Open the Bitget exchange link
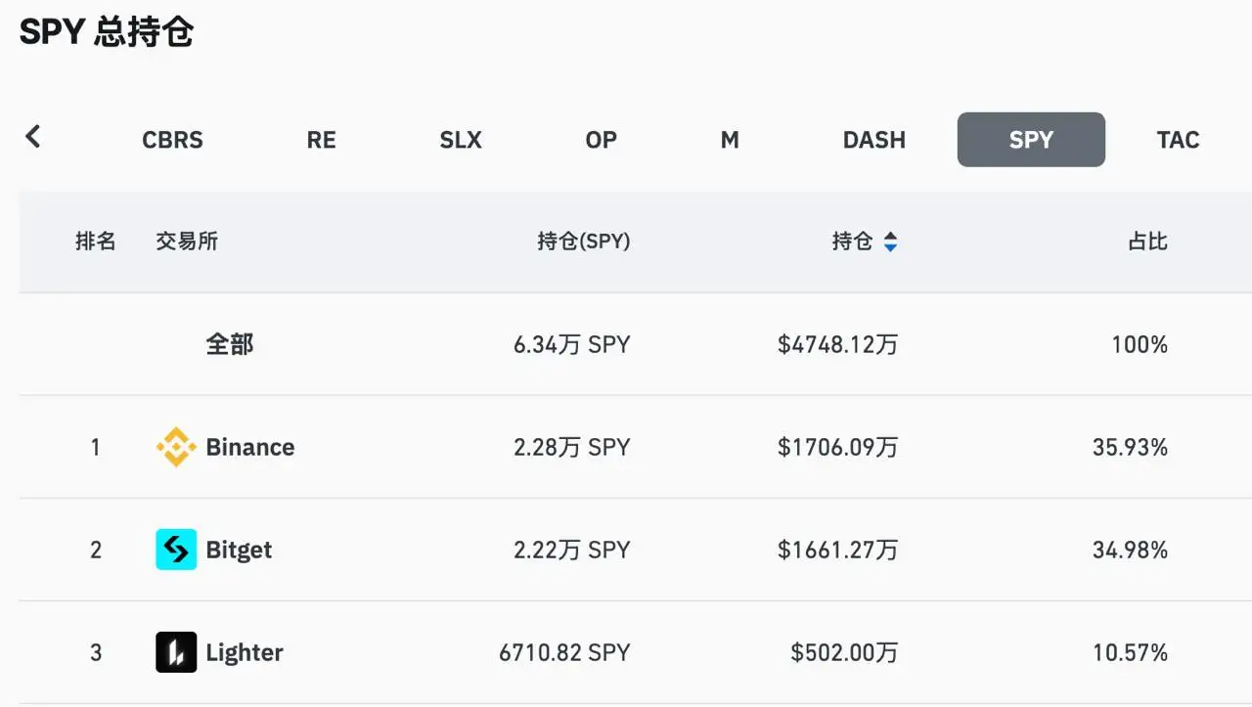The image size is (1252, 707). coord(239,550)
